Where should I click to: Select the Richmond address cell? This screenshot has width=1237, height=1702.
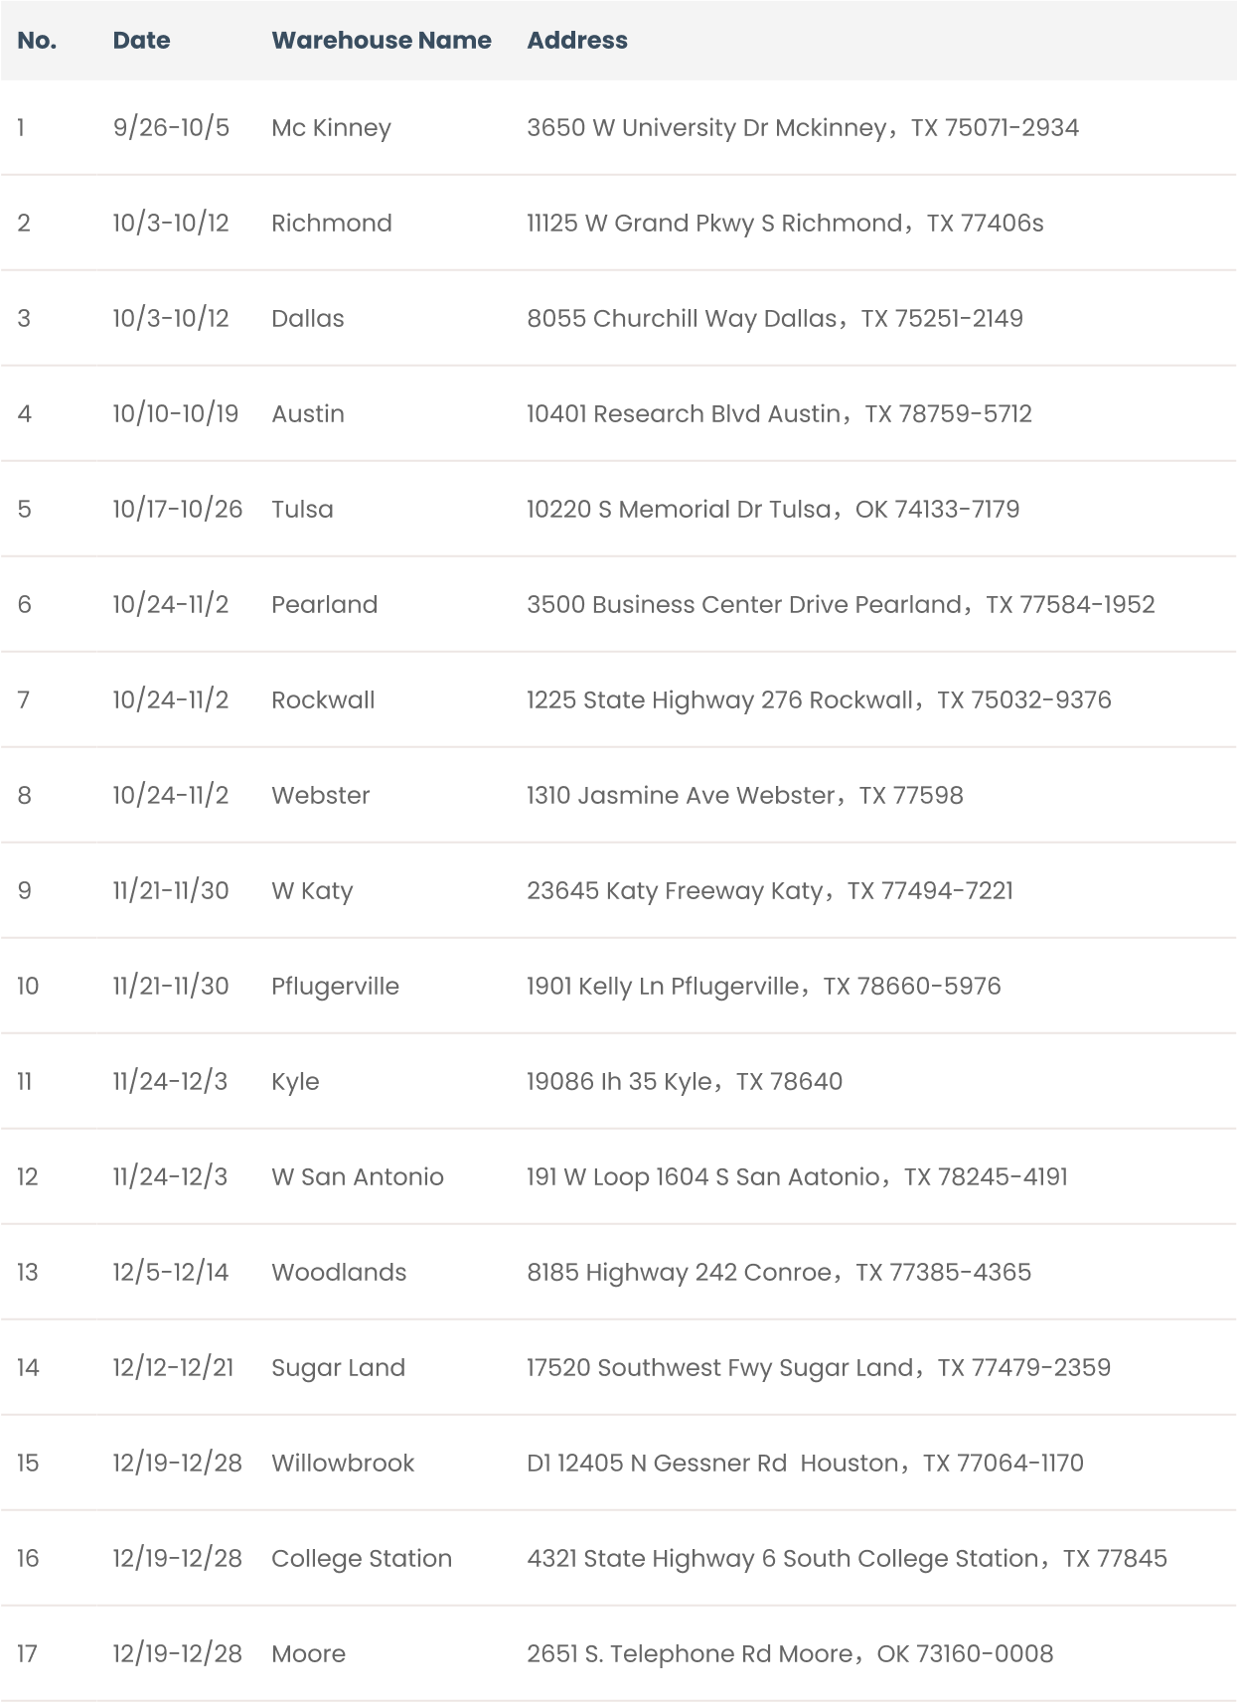point(785,224)
